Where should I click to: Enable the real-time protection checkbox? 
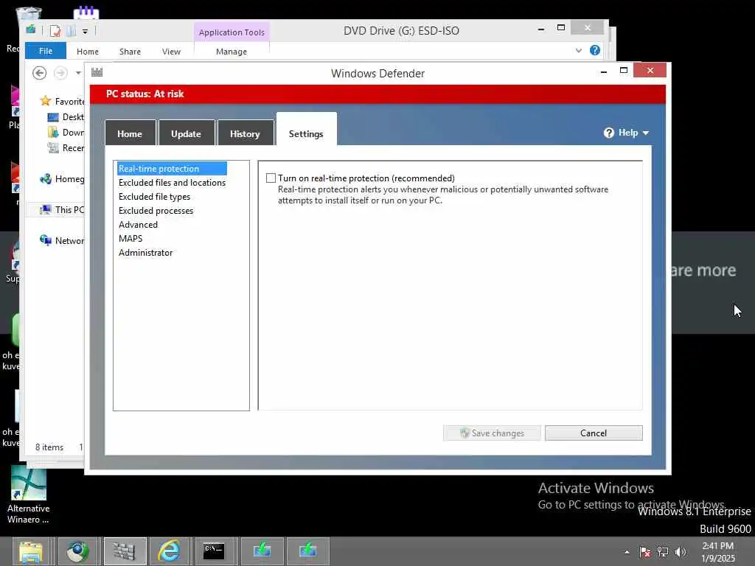(271, 178)
